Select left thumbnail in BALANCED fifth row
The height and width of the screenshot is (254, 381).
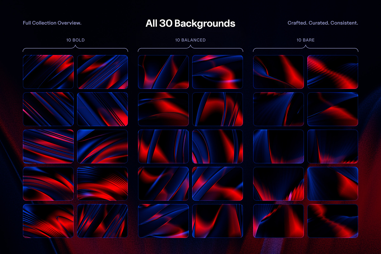pos(164,221)
